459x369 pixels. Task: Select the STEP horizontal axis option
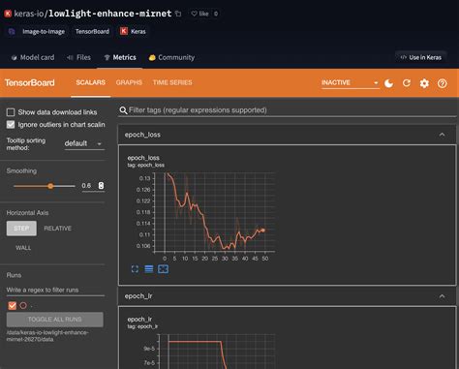21,229
